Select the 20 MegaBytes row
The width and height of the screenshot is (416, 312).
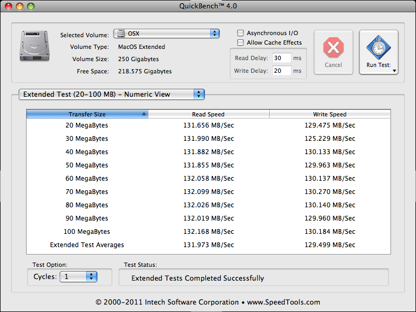[209, 125]
